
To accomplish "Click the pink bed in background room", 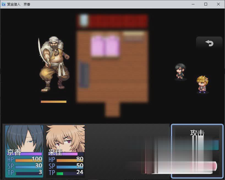I will pyautogui.click(x=105, y=46).
